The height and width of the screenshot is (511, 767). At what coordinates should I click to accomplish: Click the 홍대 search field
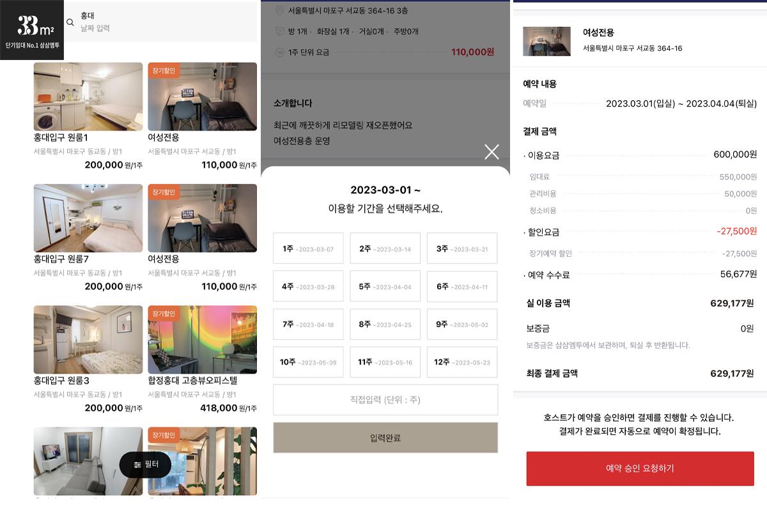(167, 22)
